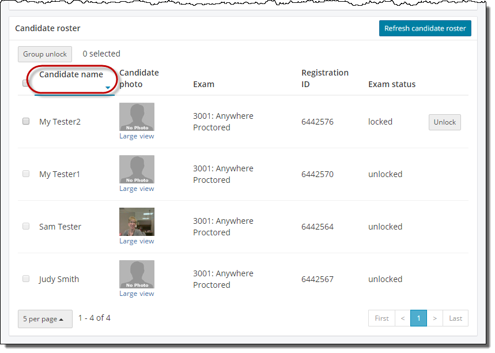This screenshot has width=495, height=353.
Task: Sort by Candidate name column arrow
Action: (108, 88)
